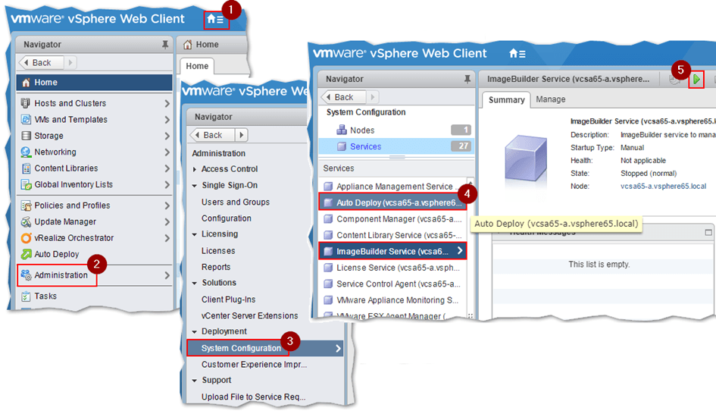Image resolution: width=716 pixels, height=414 pixels.
Task: Click the Component Manager service icon
Action: pyautogui.click(x=328, y=219)
